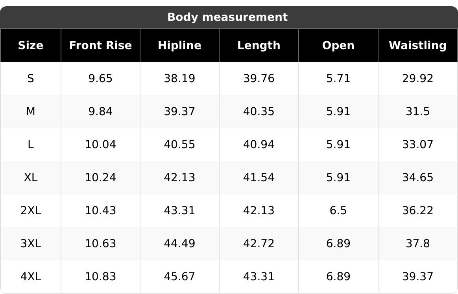The image size is (458, 294).
Task: Select the XL size row label
Action: tap(31, 178)
